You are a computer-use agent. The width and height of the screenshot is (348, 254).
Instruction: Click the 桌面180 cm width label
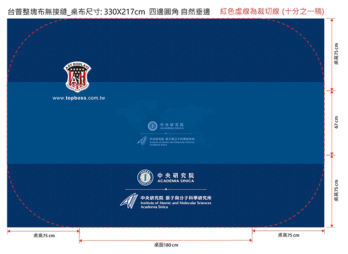coord(166,245)
